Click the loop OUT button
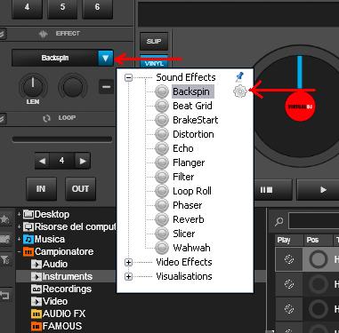This screenshot has height=333, width=339. click(80, 189)
